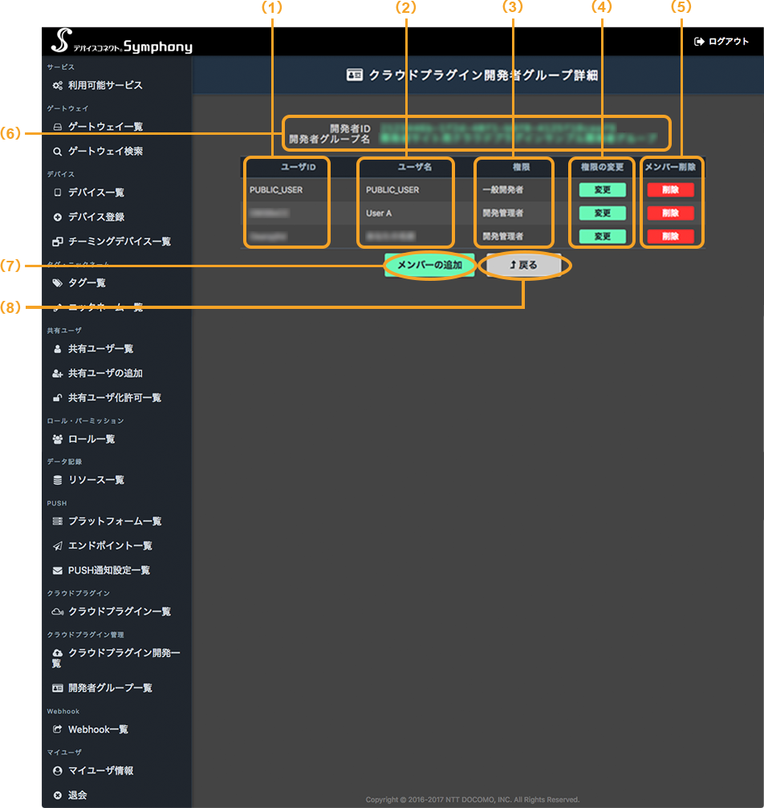Select 退会 in sidebar
This screenshot has width=764, height=808.
pyautogui.click(x=77, y=795)
